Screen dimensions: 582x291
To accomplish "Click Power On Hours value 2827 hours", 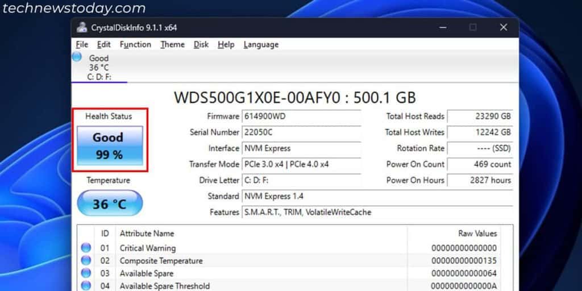I will [x=480, y=180].
